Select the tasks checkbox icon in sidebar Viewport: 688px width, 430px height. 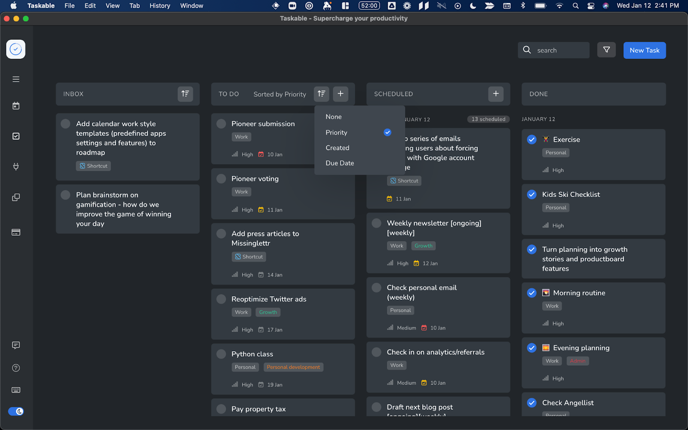[16, 136]
